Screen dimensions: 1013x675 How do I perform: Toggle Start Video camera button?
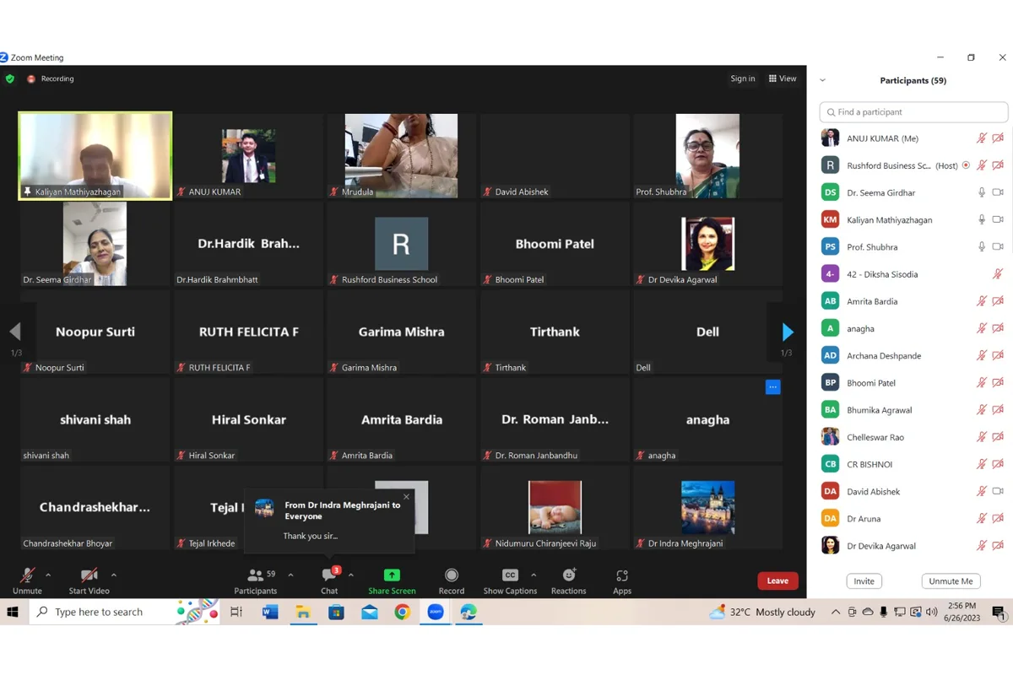point(89,575)
